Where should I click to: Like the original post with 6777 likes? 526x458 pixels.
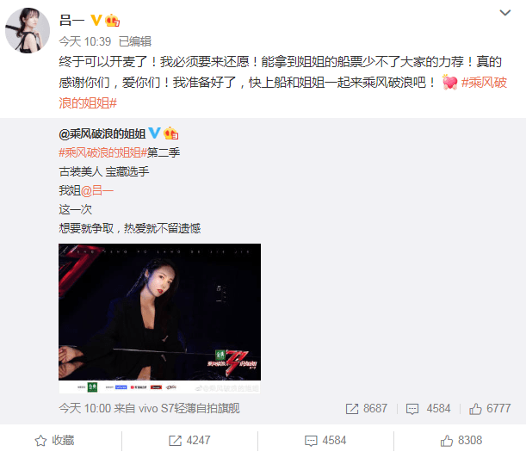click(490, 409)
